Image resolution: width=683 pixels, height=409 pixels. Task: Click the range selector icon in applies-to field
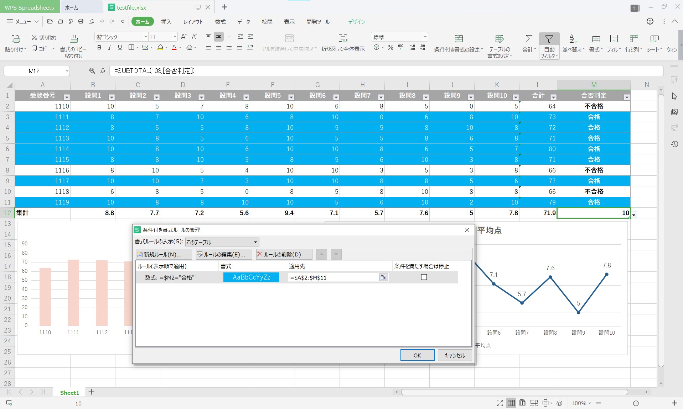(x=383, y=277)
